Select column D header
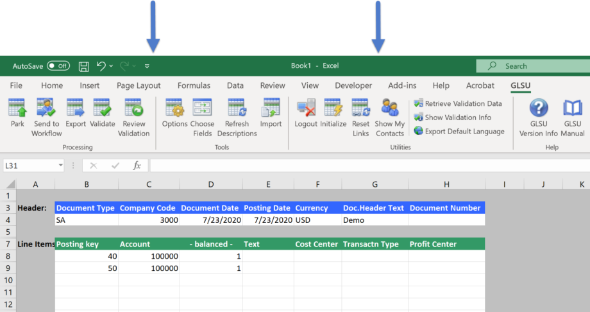This screenshot has height=312, width=590. click(x=211, y=184)
